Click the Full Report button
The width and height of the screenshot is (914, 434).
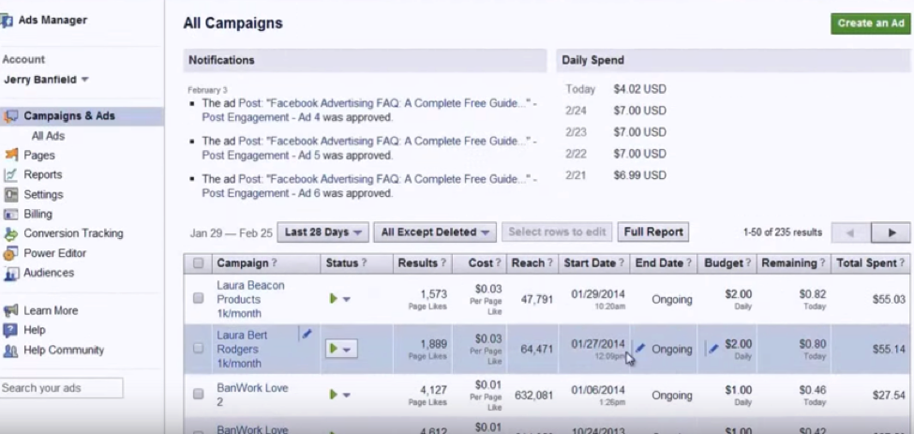(652, 232)
